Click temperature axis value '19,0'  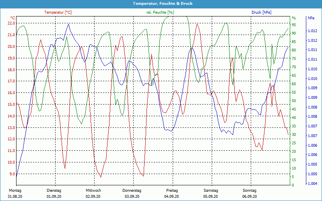coord(11,58)
